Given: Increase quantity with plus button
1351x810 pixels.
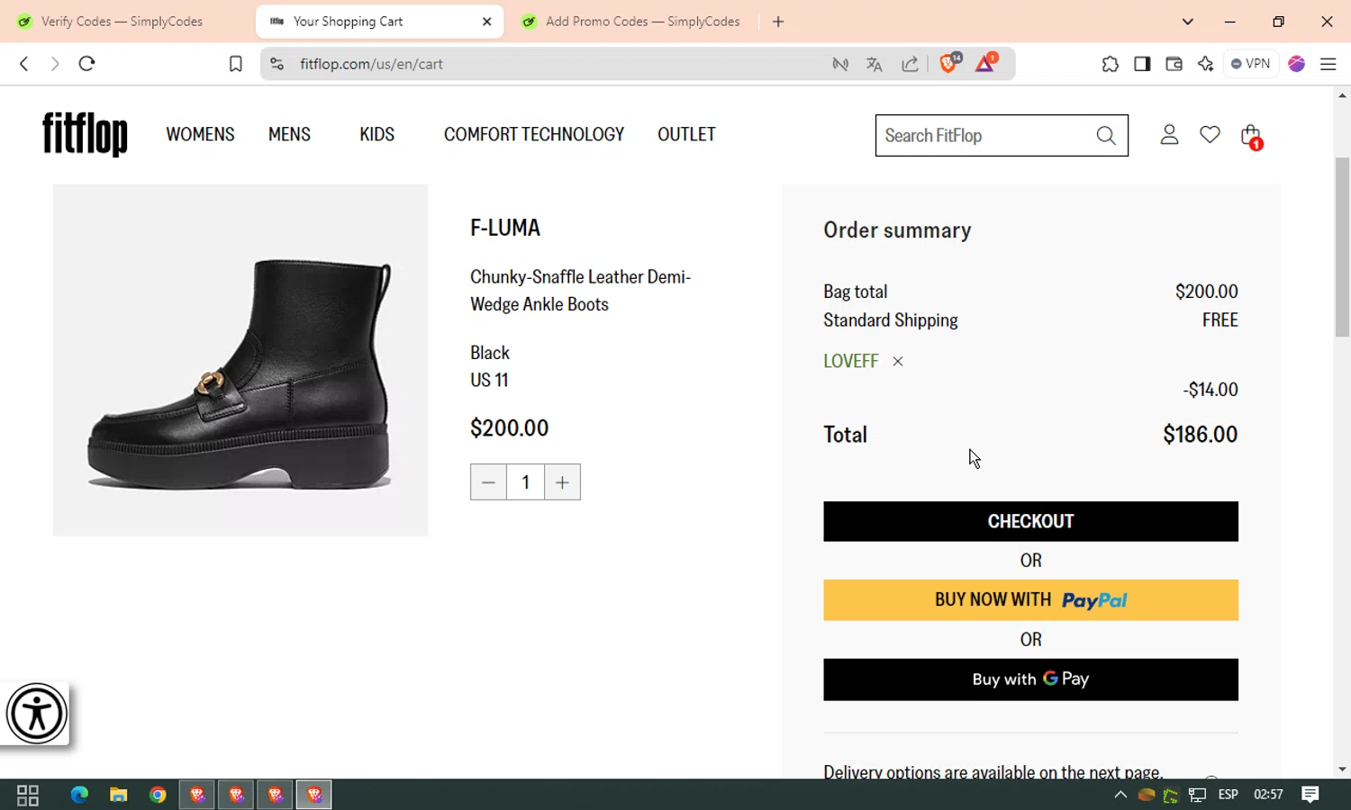Looking at the screenshot, I should click(562, 482).
